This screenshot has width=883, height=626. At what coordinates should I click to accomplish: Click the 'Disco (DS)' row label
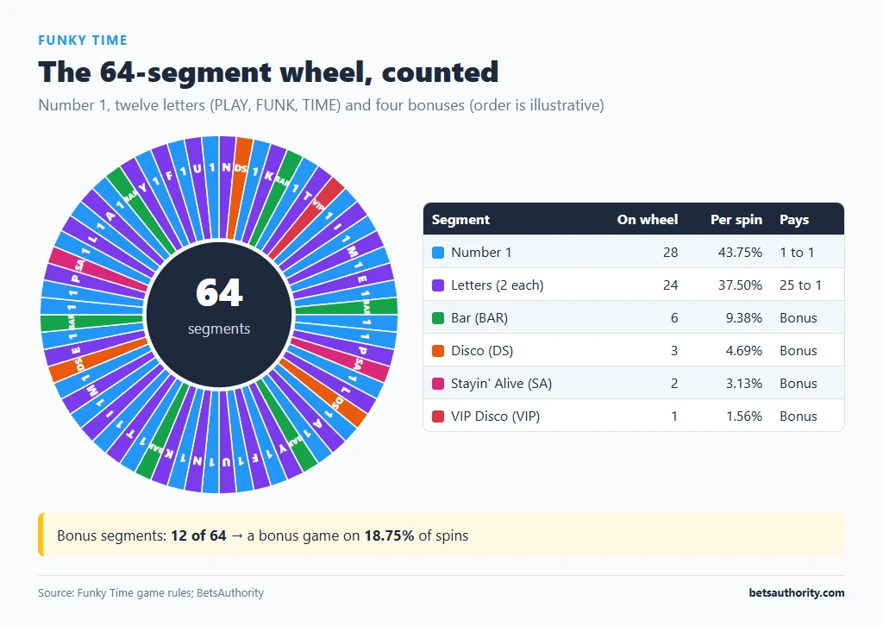[482, 351]
